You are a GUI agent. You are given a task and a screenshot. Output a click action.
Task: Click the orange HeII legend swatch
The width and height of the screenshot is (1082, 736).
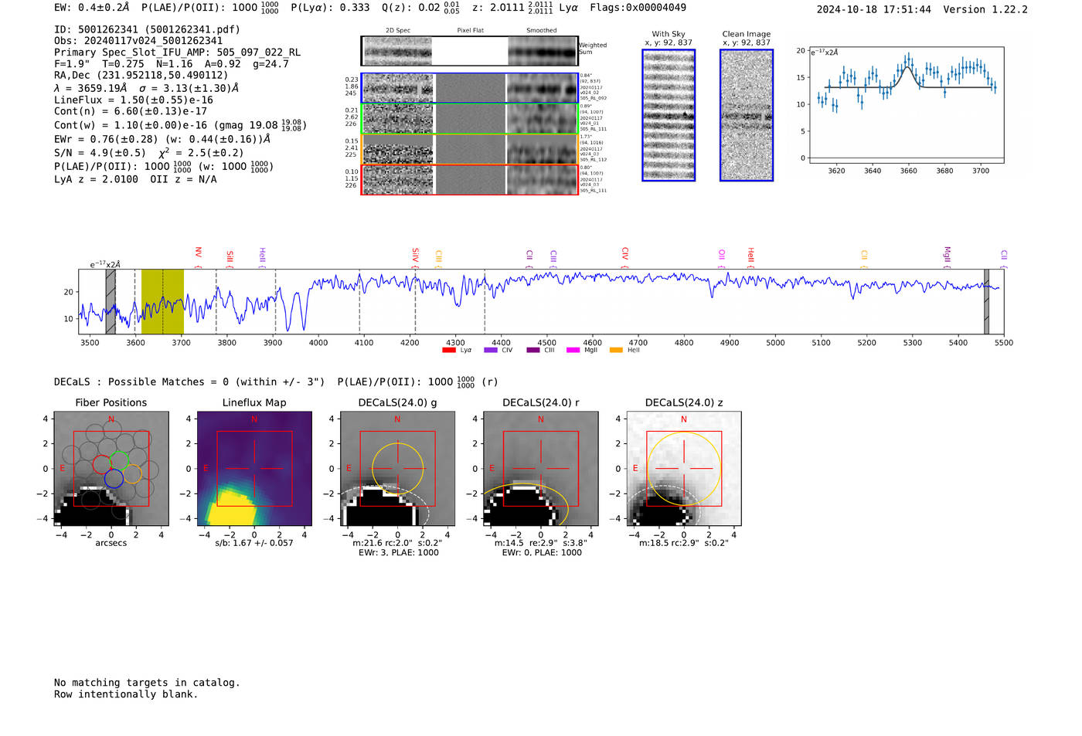pyautogui.click(x=616, y=351)
